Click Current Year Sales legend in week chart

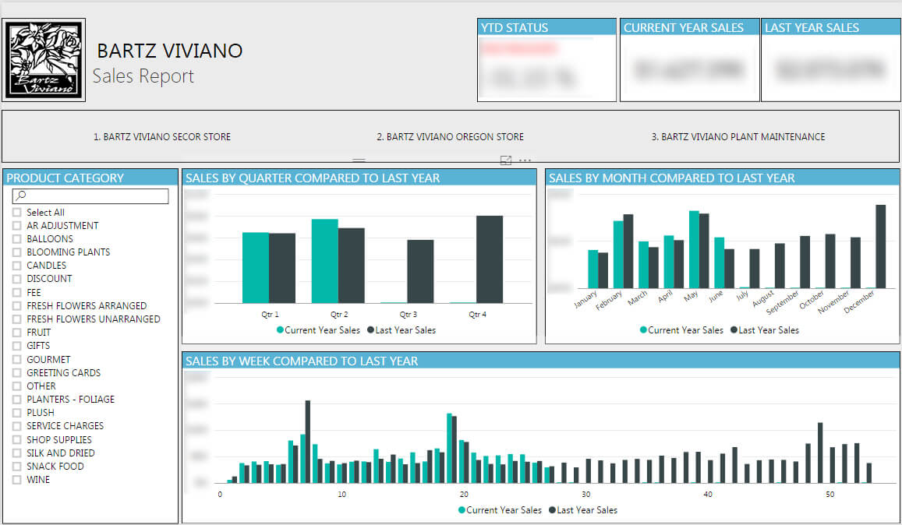click(500, 510)
